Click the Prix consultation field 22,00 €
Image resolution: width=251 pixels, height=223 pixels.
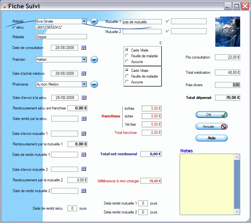point(227,57)
